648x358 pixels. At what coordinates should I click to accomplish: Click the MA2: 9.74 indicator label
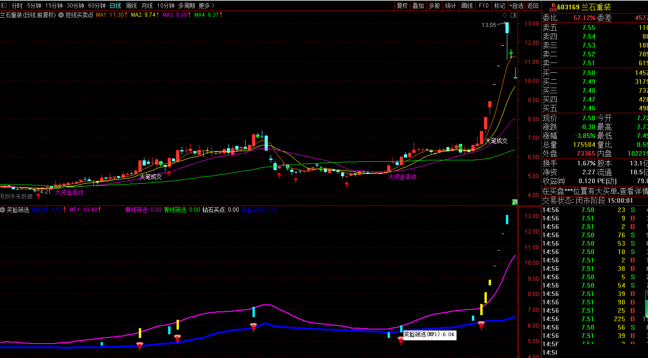[145, 15]
